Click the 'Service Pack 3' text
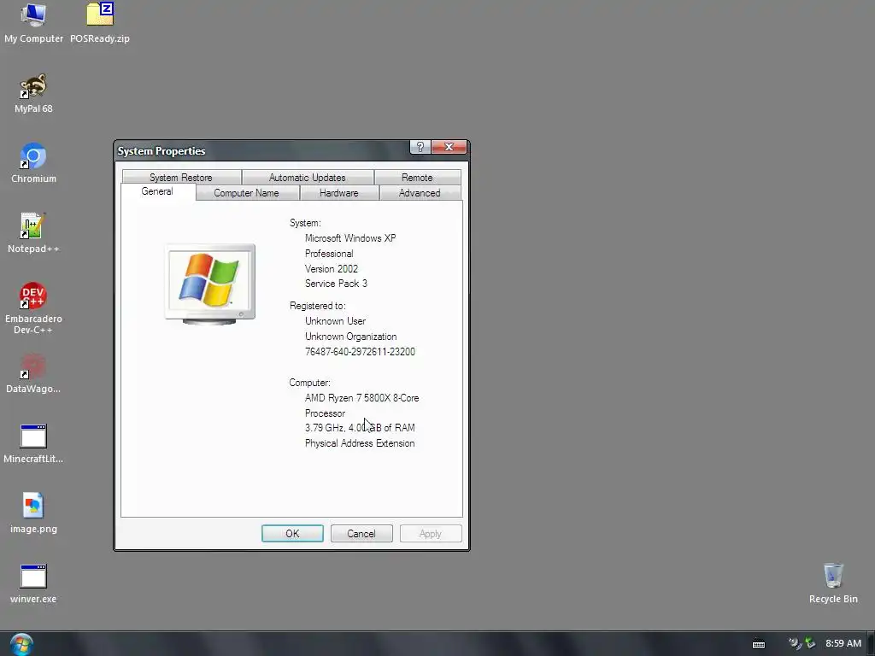This screenshot has width=875, height=656. (x=336, y=284)
